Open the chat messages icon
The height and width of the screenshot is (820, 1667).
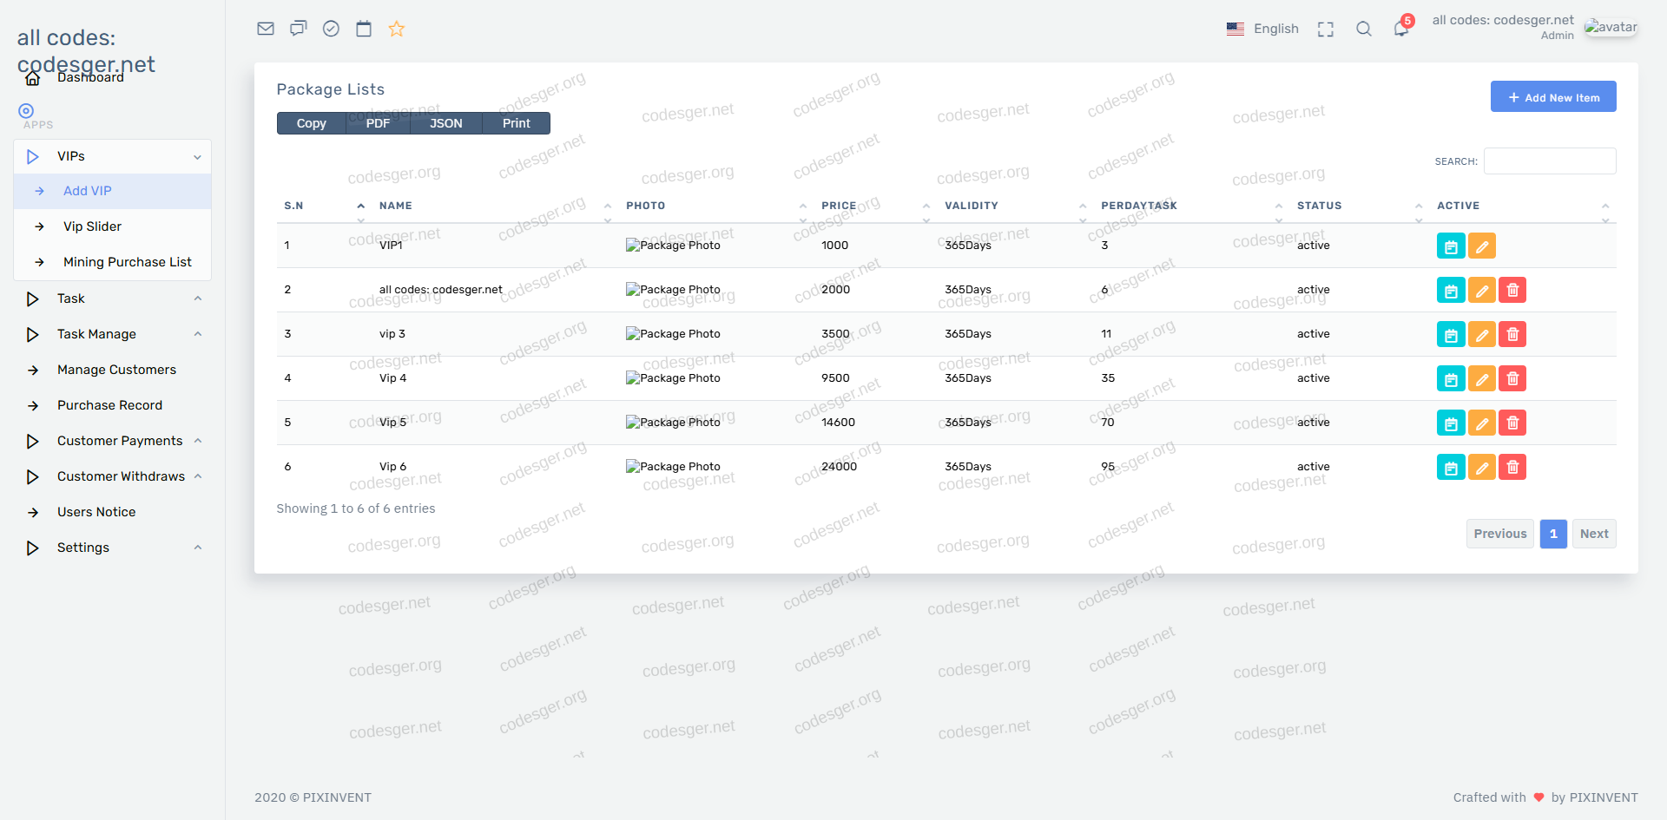coord(299,29)
